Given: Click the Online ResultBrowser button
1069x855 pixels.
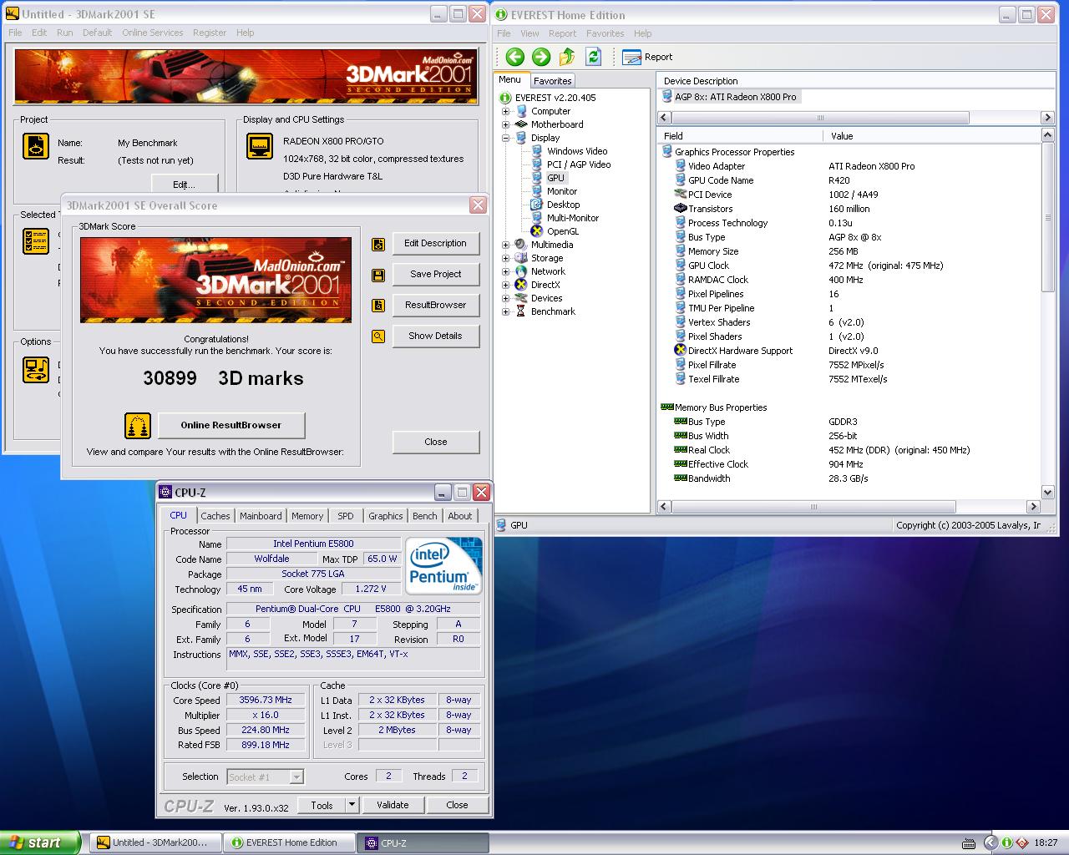Looking at the screenshot, I should (x=231, y=425).
